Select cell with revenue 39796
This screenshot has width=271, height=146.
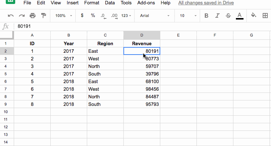[142, 74]
